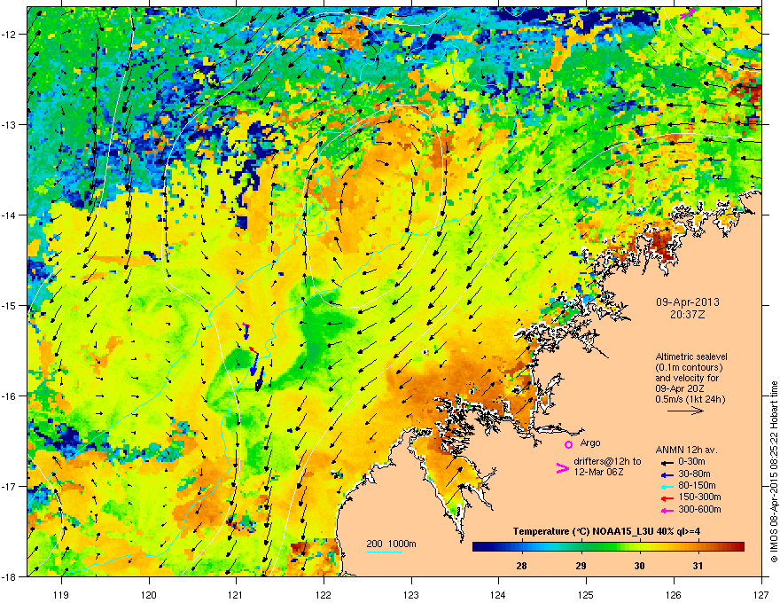Click the color bar tick label 29

point(581,566)
